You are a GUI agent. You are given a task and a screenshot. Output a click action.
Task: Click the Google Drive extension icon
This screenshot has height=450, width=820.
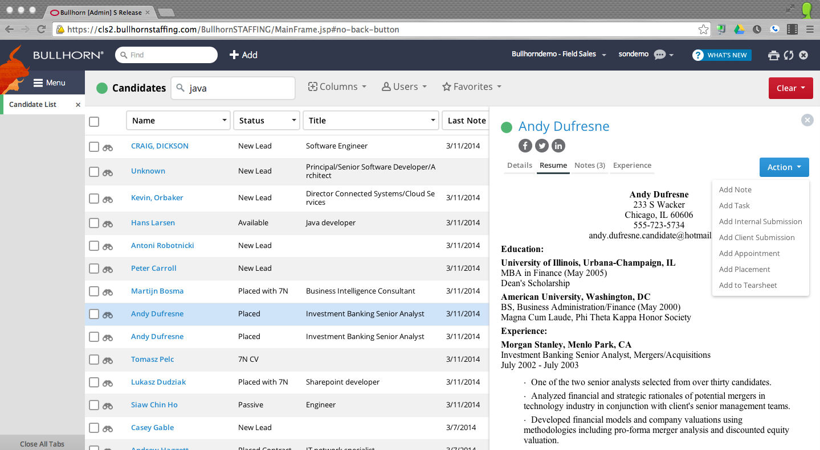click(x=739, y=29)
